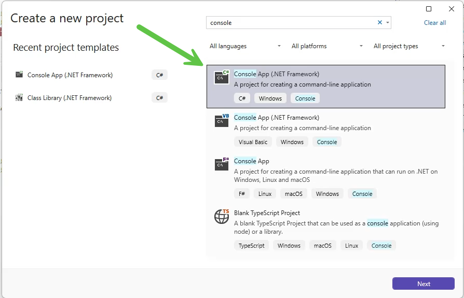Click into the template search field
The width and height of the screenshot is (464, 298).
291,23
